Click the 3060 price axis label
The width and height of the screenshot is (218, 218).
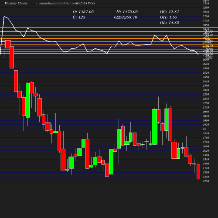pyautogui.click(x=206, y=25)
